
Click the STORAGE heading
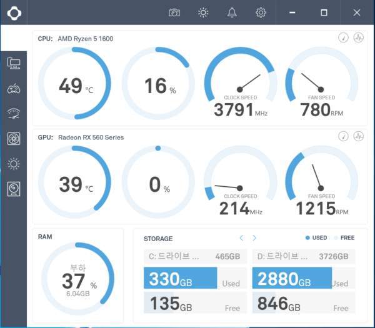tap(158, 239)
